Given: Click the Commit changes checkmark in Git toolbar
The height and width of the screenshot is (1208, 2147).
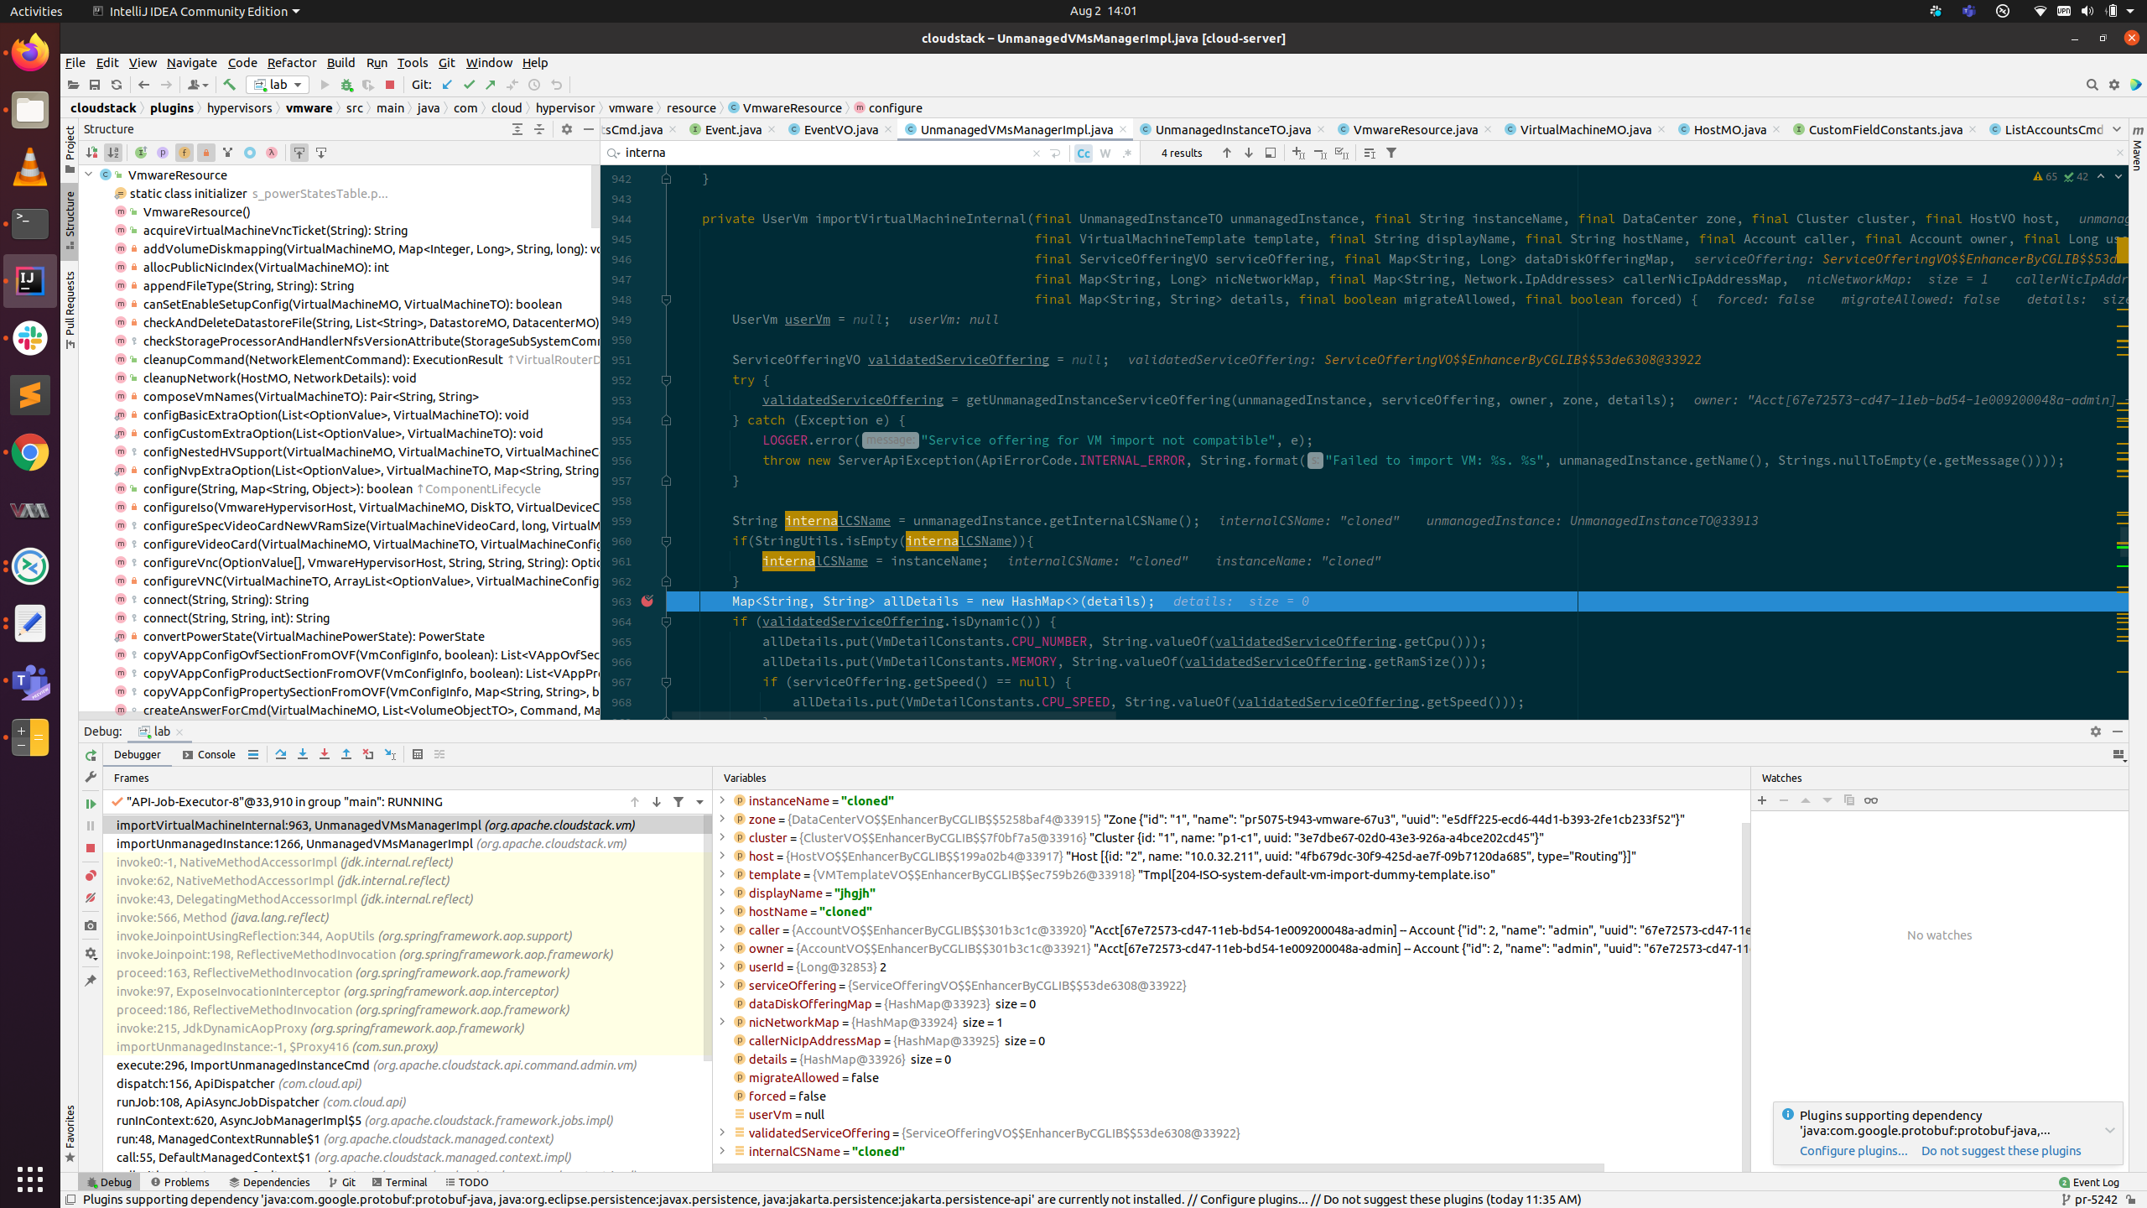Looking at the screenshot, I should [x=468, y=85].
